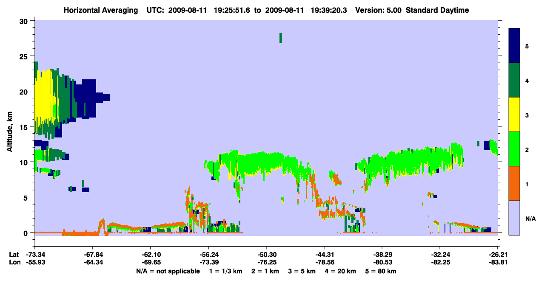Click longitude value -82.25
553x283 pixels.
(x=440, y=262)
